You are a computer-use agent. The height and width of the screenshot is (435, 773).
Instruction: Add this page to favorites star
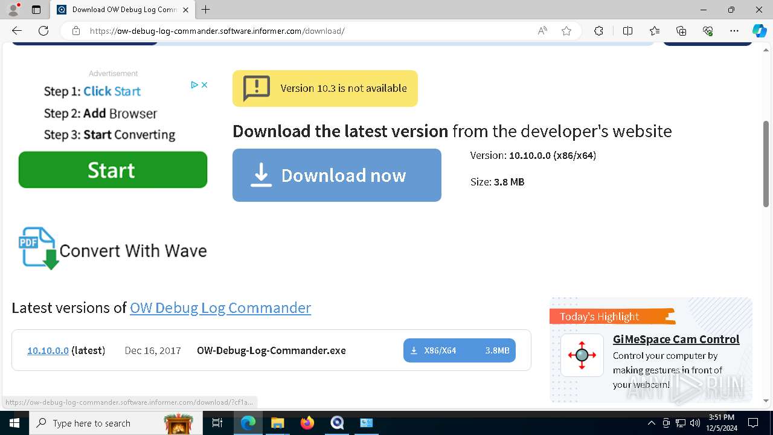click(566, 31)
